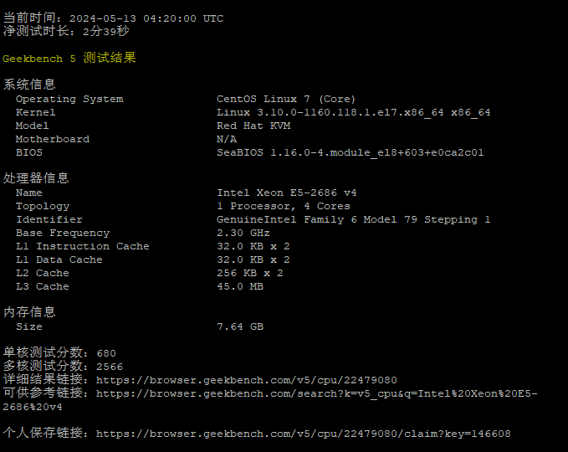Open the detailed Geekbench result link
The width and height of the screenshot is (568, 452).
246,380
